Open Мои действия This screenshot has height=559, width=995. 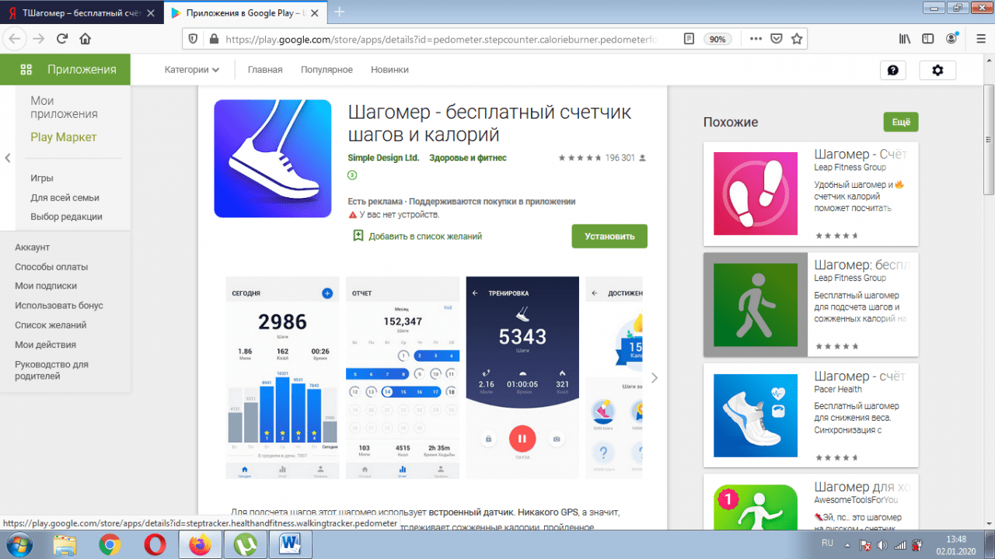[44, 344]
